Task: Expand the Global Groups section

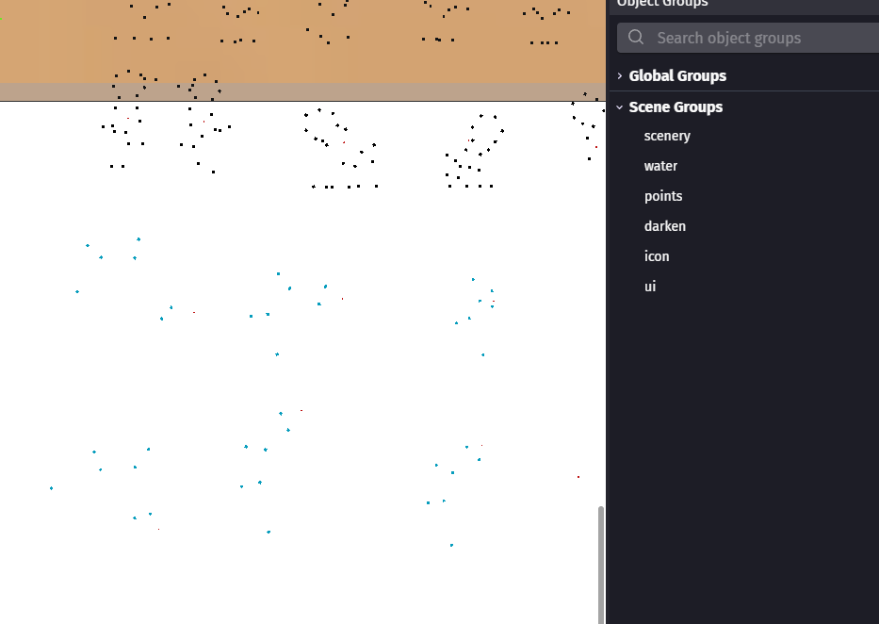Action: click(x=620, y=75)
